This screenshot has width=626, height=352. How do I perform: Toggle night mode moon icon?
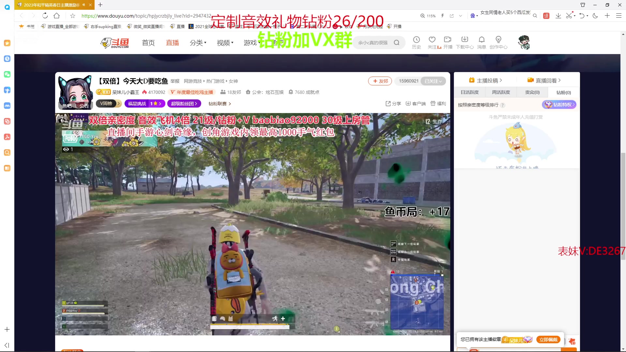[595, 16]
